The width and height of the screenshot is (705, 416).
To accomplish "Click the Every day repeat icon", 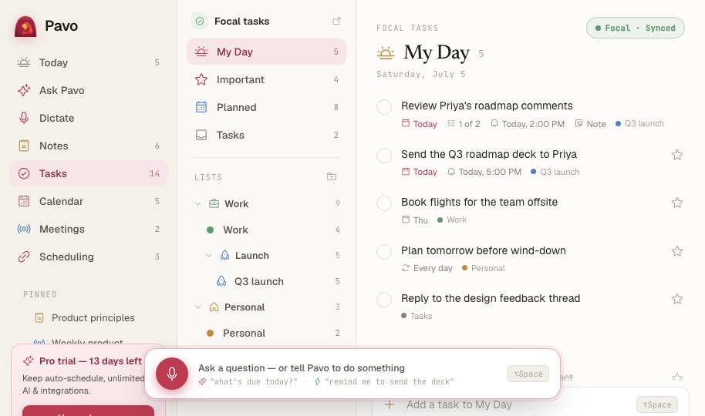I will 405,268.
